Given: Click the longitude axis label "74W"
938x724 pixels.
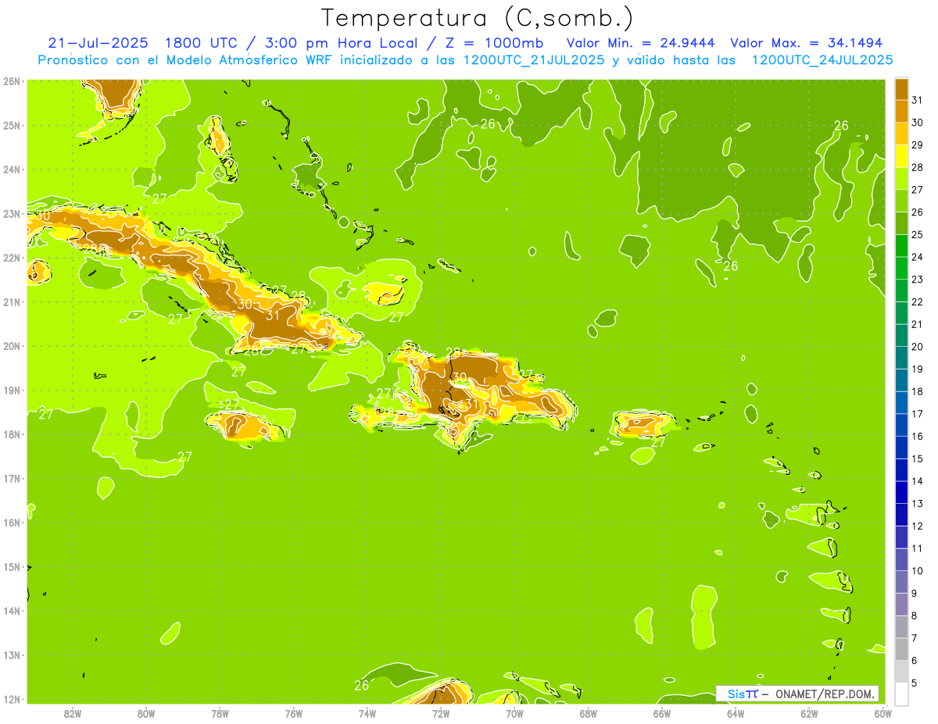Looking at the screenshot, I should tap(367, 713).
